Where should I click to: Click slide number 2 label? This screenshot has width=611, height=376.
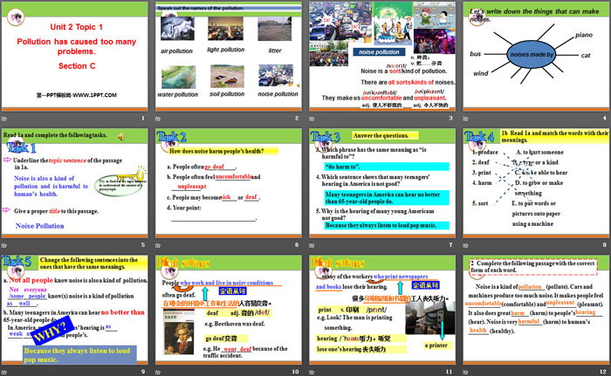(297, 118)
